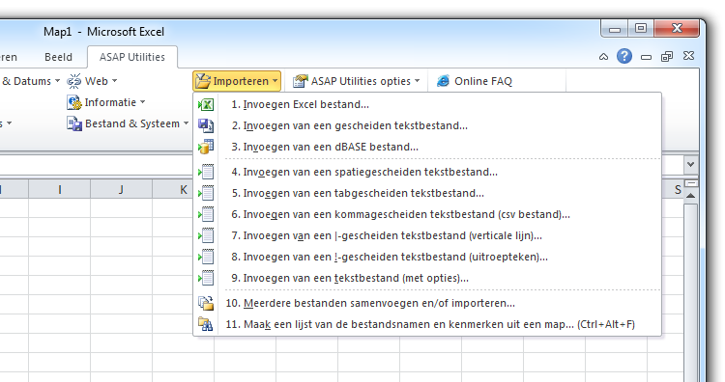The image size is (725, 382).
Task: Choose 2. Invoegen van een gescheiden tekstbestand
Action: point(427,125)
